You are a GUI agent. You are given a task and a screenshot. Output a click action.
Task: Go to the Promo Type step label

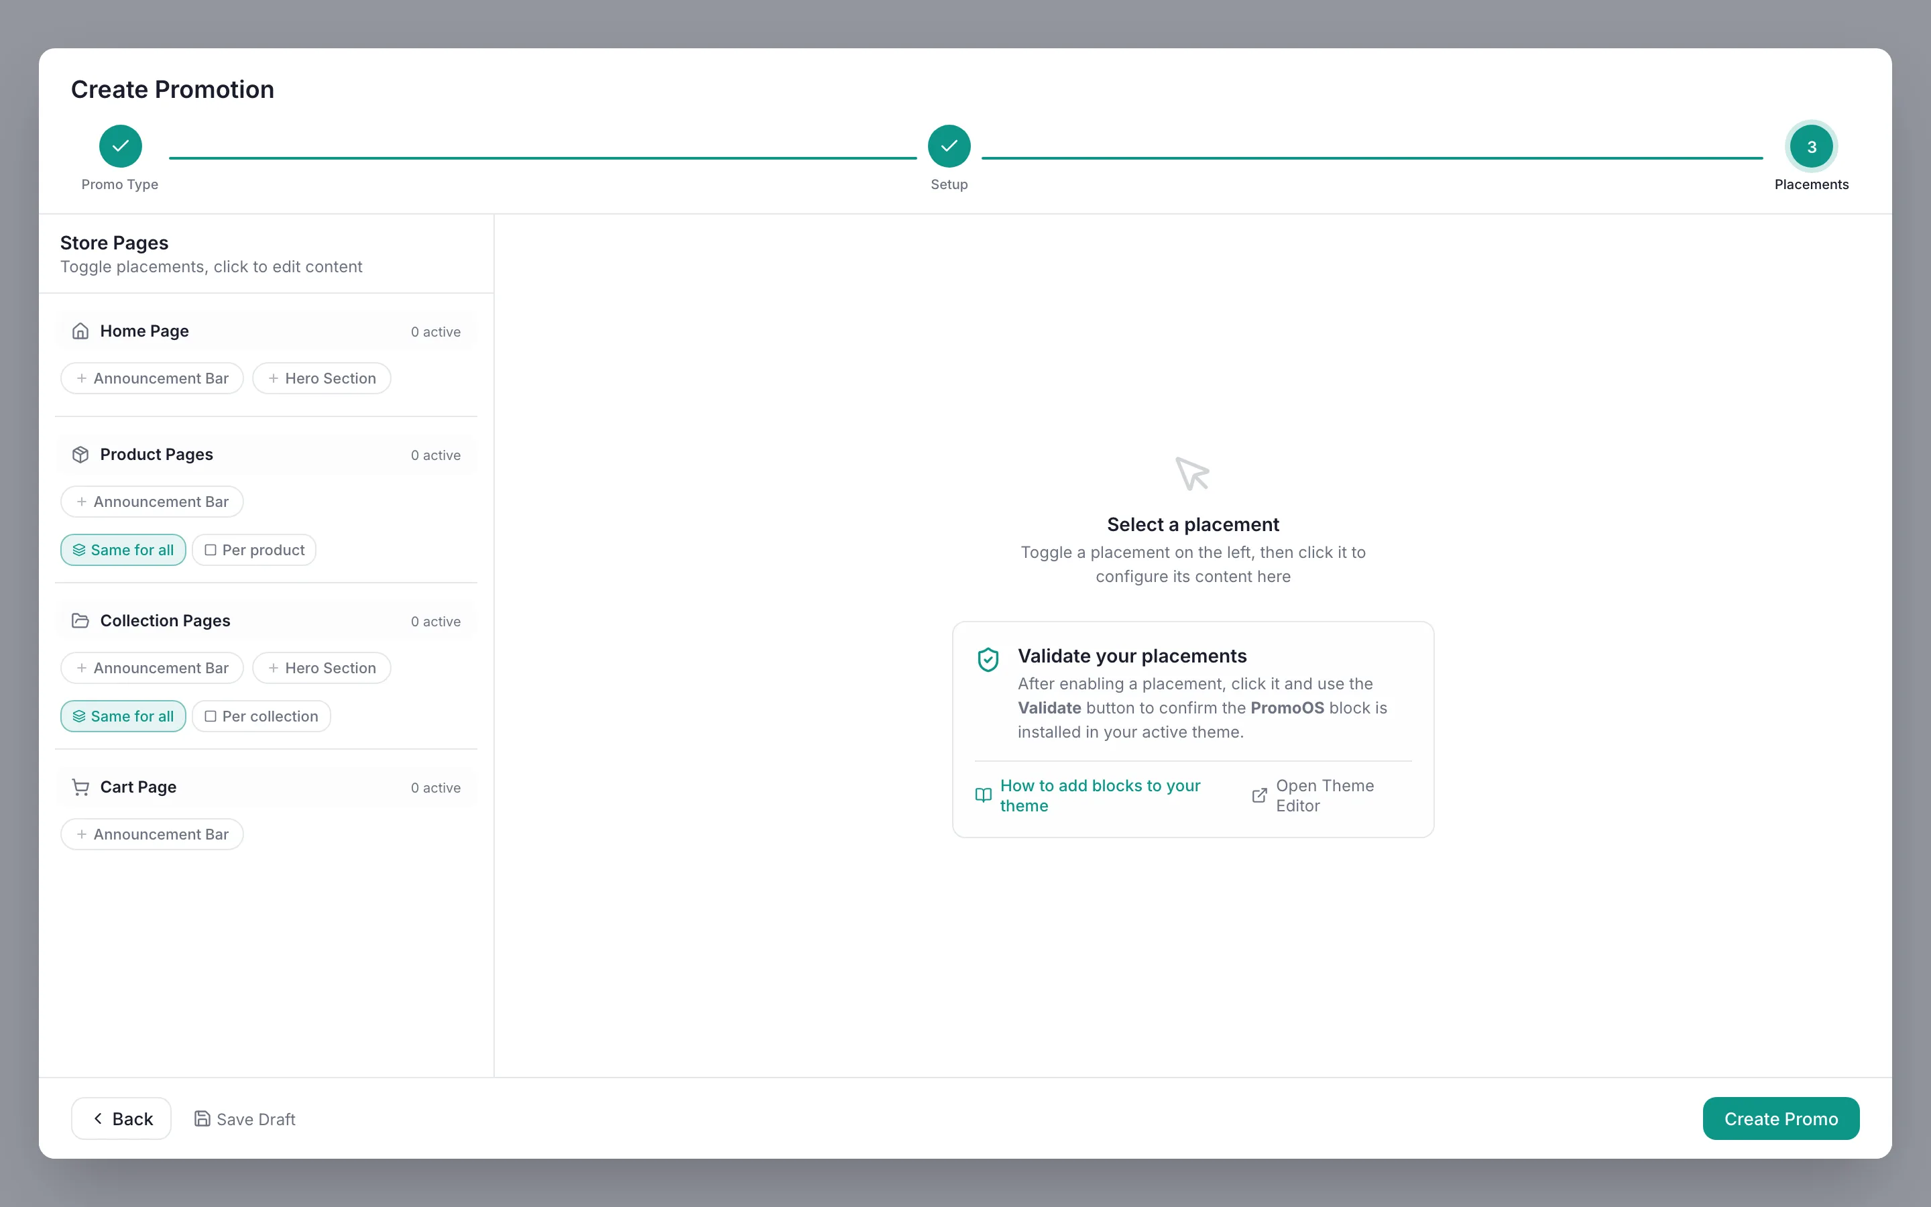[x=120, y=184]
